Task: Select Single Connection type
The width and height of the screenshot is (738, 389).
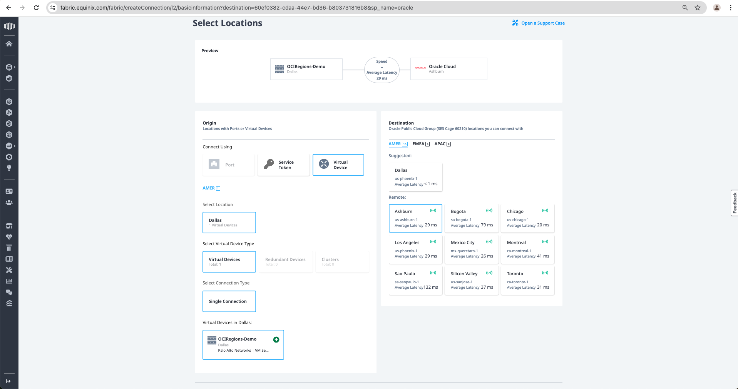Action: pyautogui.click(x=229, y=301)
